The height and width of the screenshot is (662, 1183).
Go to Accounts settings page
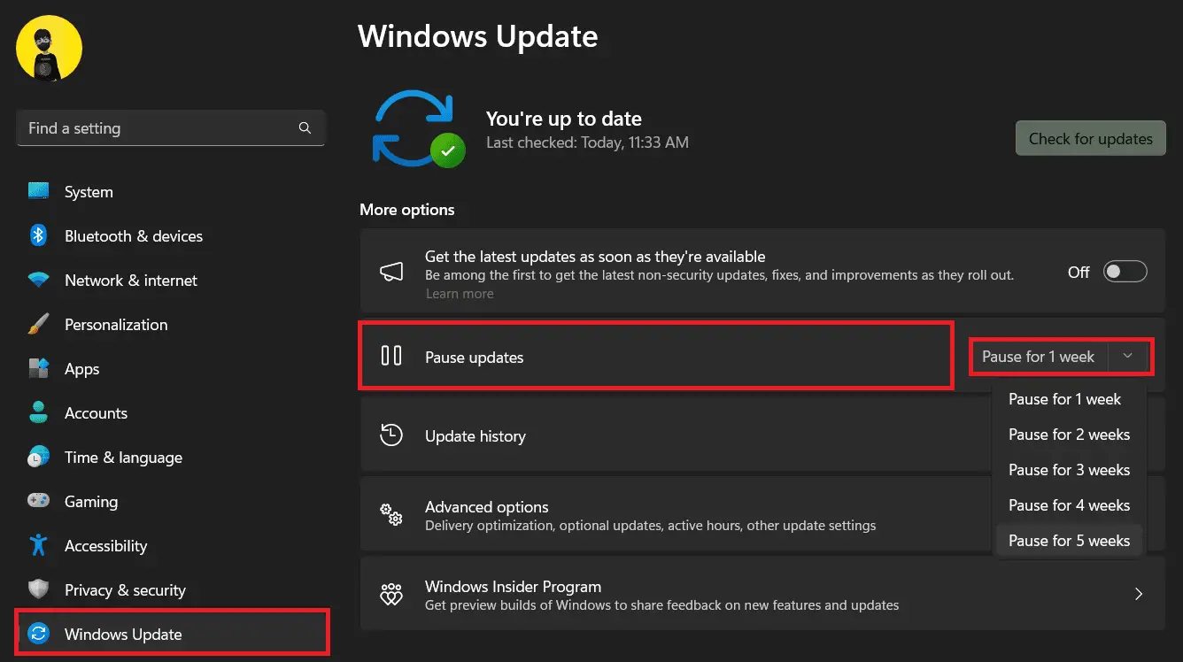coord(96,413)
